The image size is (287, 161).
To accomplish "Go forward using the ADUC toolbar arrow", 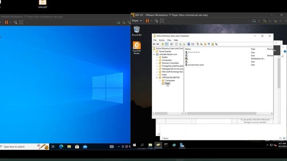I will (157, 44).
